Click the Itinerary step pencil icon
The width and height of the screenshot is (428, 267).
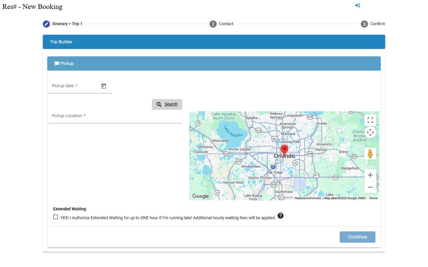[x=46, y=24]
